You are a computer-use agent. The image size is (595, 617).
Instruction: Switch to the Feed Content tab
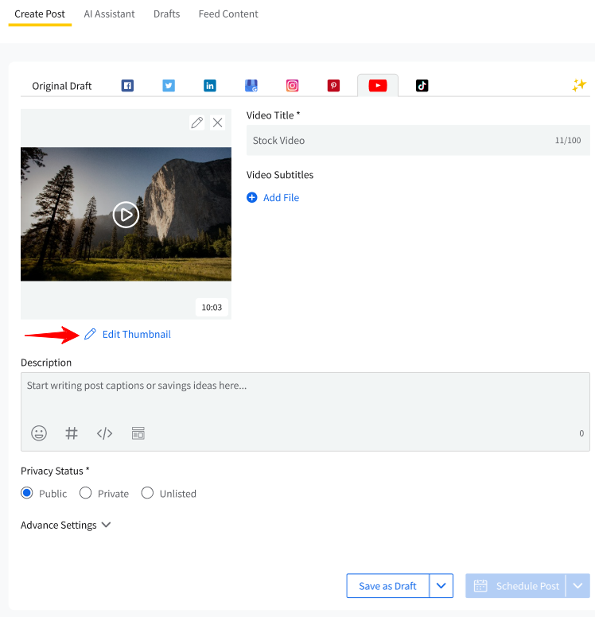(x=228, y=14)
